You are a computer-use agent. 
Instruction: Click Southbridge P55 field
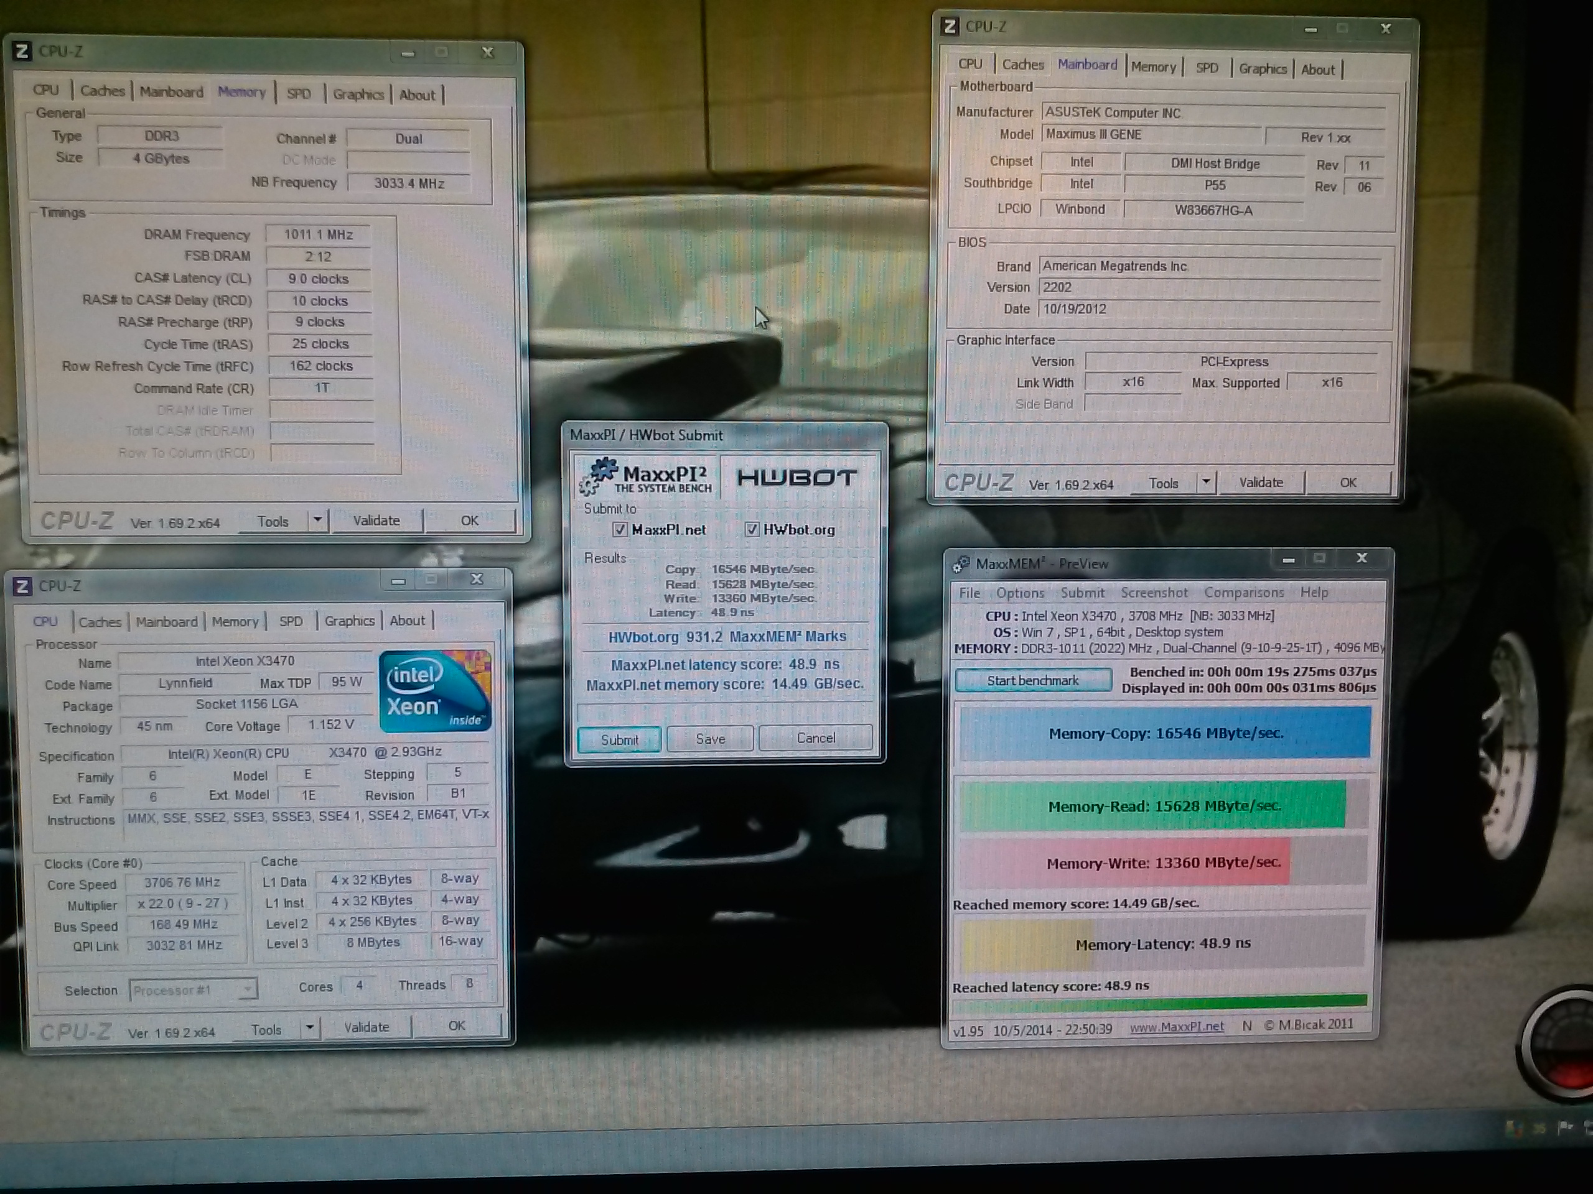[1214, 185]
